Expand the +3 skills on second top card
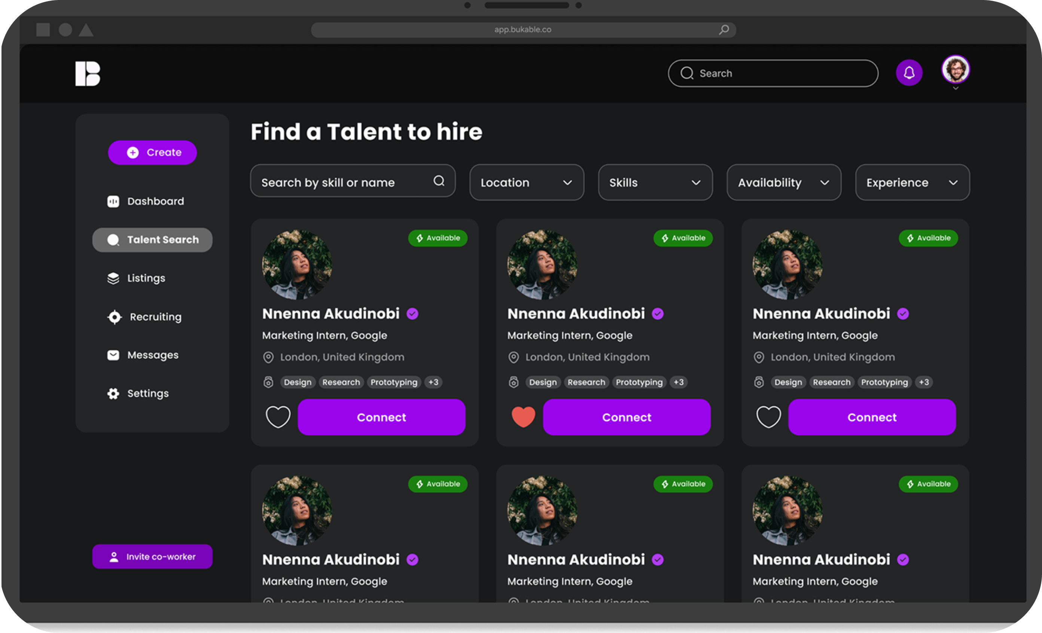The width and height of the screenshot is (1042, 633). (x=679, y=382)
